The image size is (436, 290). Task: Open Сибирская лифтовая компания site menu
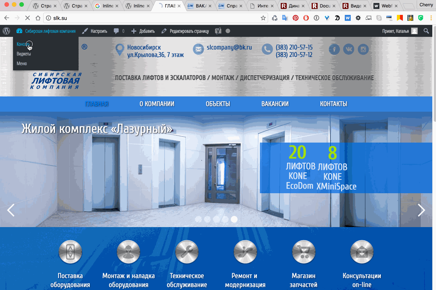(46, 31)
